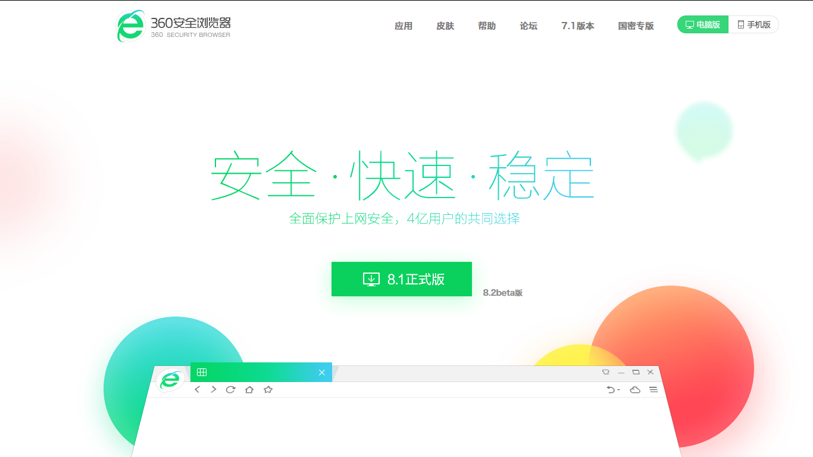This screenshot has height=457, width=813.
Task: Click the back arrow in browser mockup
Action: [x=198, y=389]
